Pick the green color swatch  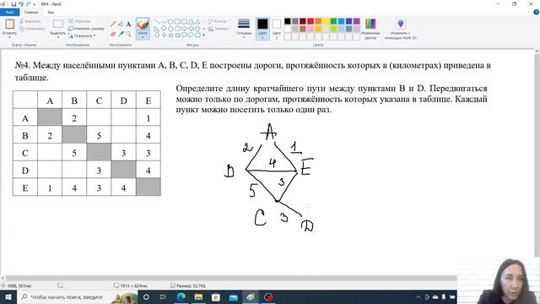[333, 21]
